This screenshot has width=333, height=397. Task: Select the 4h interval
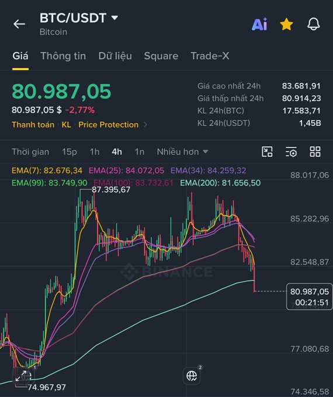(117, 152)
